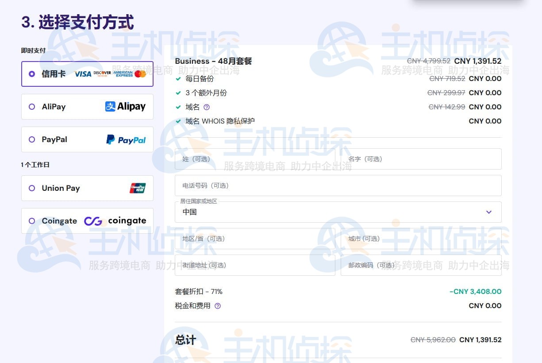Screen dimensions: 542x363
Task: Click the UnionPay card logo
Action: coord(138,188)
